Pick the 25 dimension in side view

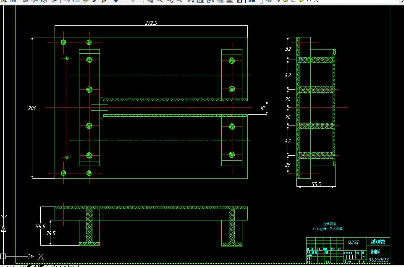[x=288, y=165]
